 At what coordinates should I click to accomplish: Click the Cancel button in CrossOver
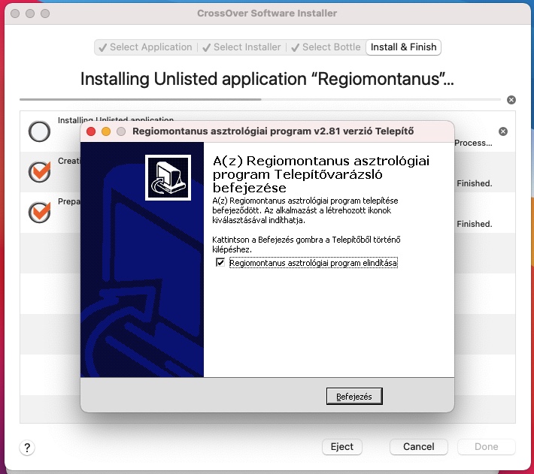(418, 446)
